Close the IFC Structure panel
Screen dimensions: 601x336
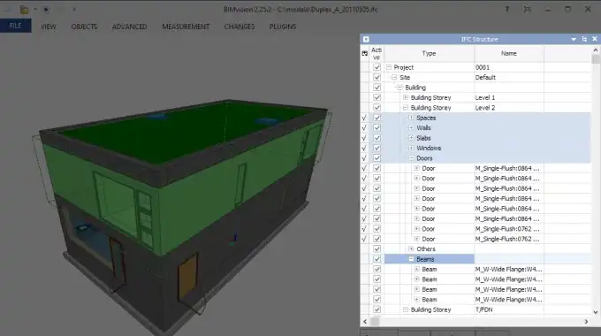click(595, 39)
